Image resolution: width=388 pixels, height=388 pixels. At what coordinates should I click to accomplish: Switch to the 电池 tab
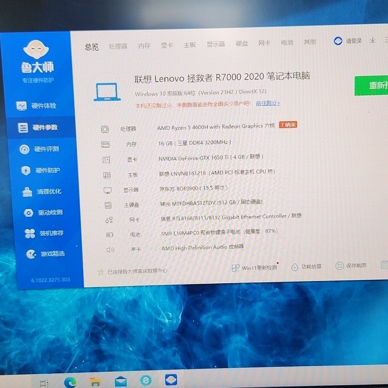tap(287, 43)
